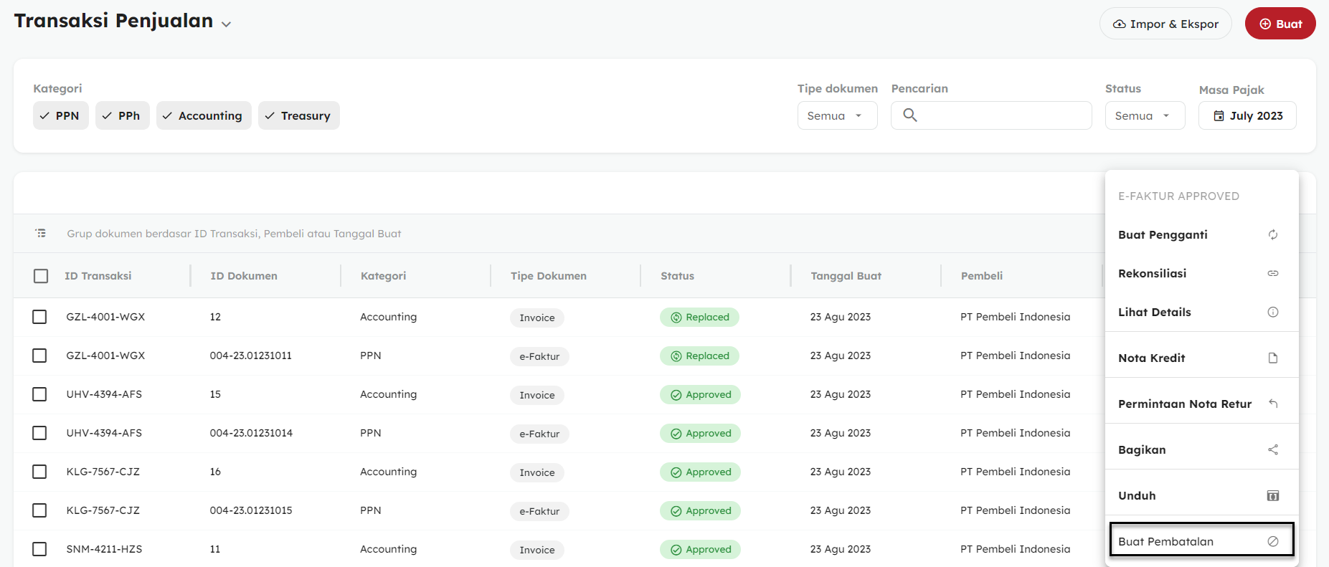Click the red Buat button
Screen dimensions: 1329x567
click(1280, 24)
